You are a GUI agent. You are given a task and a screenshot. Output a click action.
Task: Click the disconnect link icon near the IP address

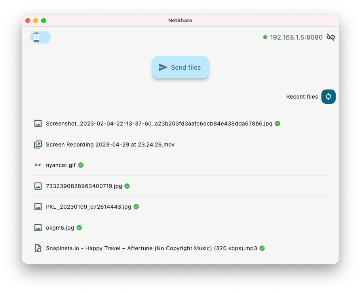[x=331, y=37]
